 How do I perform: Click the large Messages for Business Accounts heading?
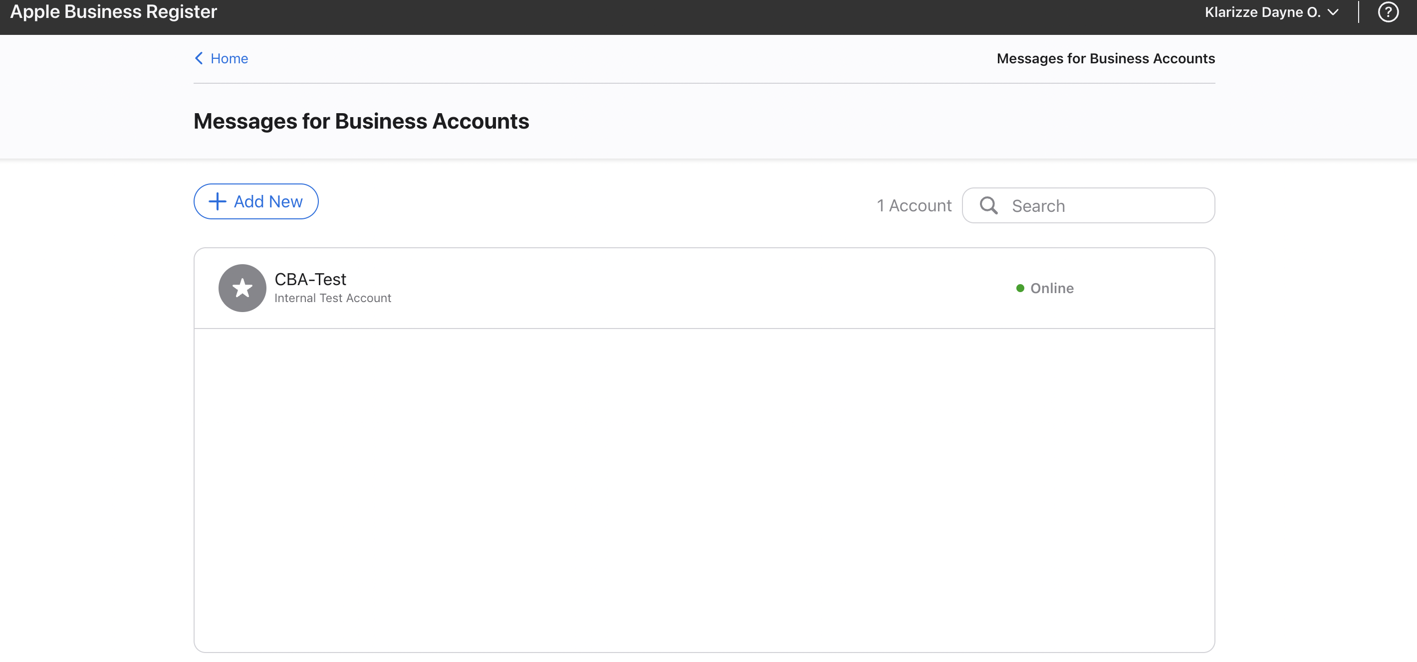361,121
